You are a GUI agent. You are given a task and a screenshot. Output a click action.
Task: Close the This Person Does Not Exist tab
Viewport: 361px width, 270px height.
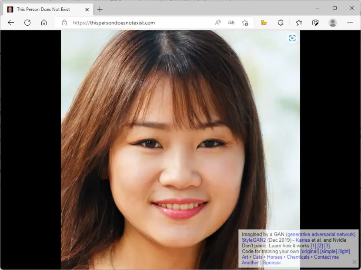pos(87,10)
